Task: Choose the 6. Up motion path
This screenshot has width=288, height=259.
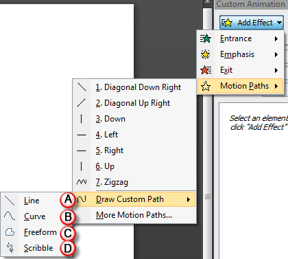Action: 134,166
